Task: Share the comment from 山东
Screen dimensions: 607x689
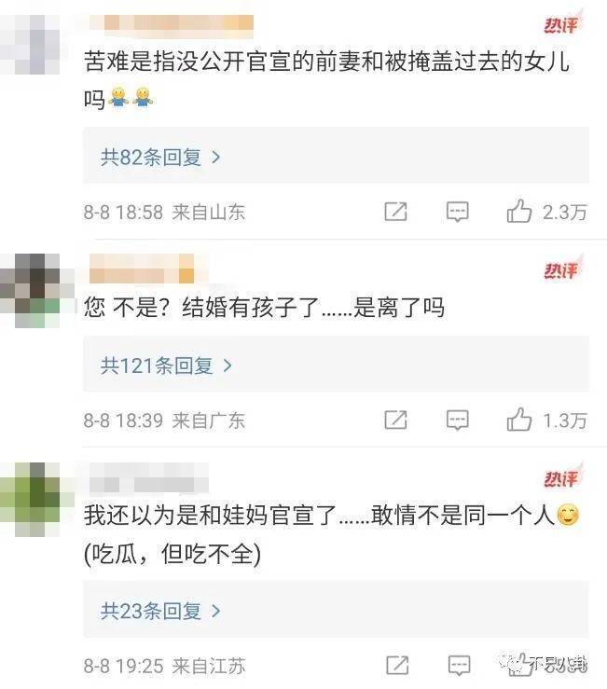Action: coord(395,212)
